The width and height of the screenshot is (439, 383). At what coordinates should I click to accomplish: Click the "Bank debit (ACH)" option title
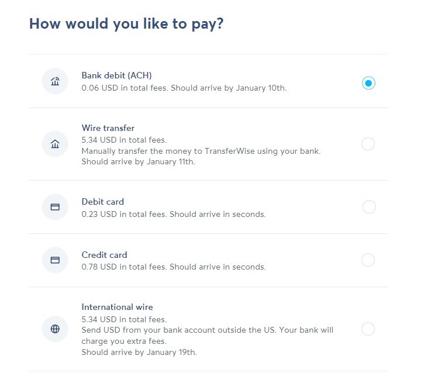pos(116,75)
